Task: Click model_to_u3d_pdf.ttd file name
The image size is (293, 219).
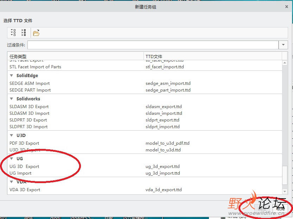Action: [167, 143]
